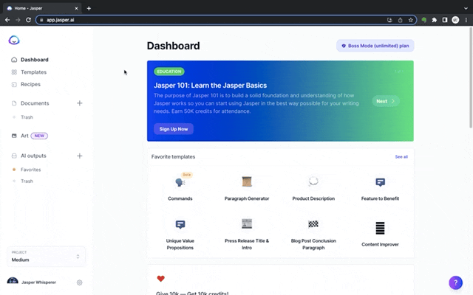Open Unique Value Propositions template
Viewport: 473px width, 295px height.
[180, 224]
